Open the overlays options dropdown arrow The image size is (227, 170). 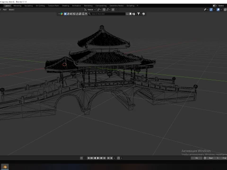coord(221,9)
